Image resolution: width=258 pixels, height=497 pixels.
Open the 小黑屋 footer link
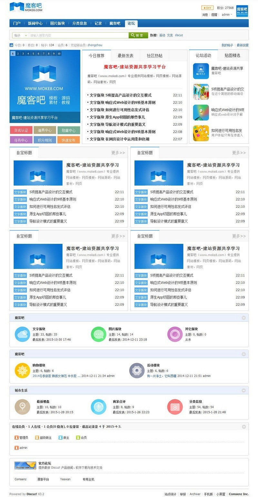click(221, 494)
